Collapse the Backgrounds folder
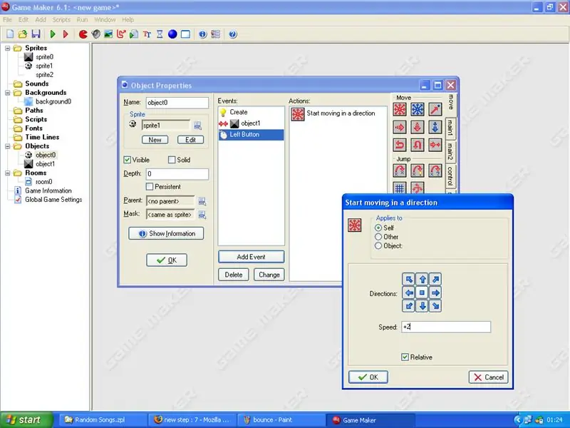The width and height of the screenshot is (570, 428). (8, 93)
